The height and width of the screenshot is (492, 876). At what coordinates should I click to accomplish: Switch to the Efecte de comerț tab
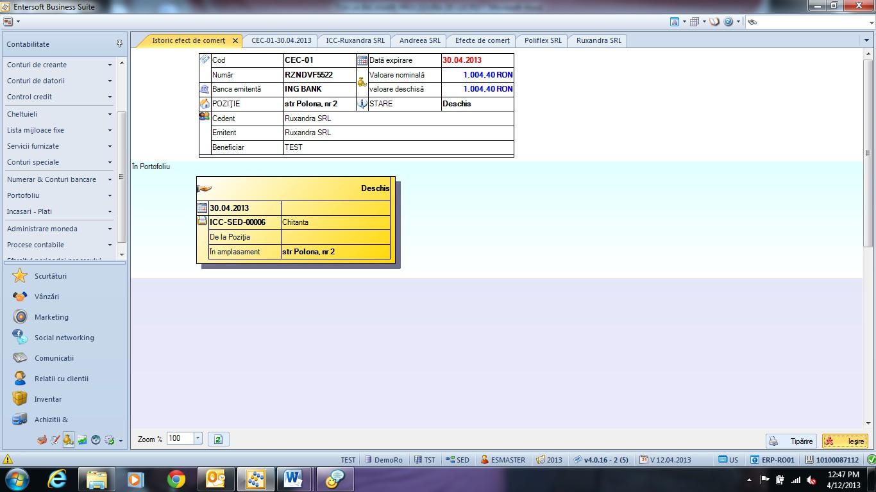coord(482,40)
